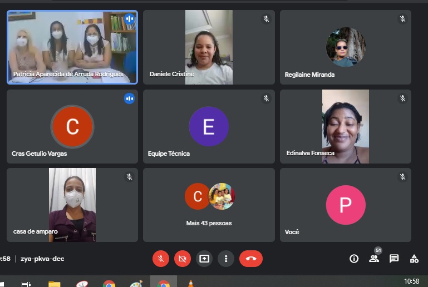
Task: Unmute the microphone in the call controls
Action: (x=161, y=259)
